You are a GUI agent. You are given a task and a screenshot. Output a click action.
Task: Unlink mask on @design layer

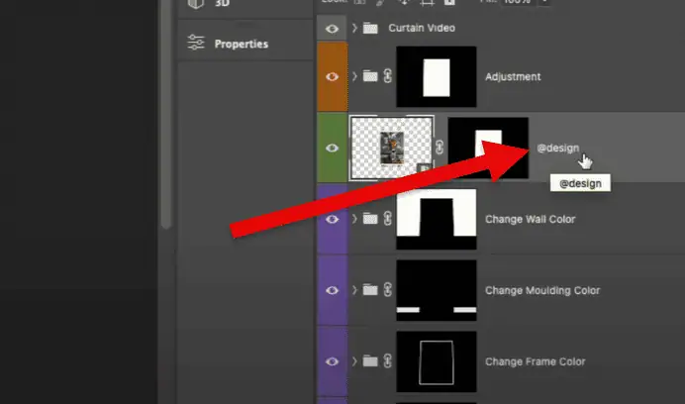point(440,148)
